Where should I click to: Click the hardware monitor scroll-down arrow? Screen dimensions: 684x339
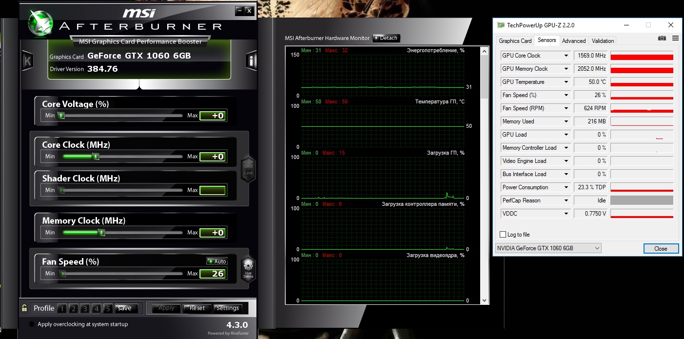(484, 300)
